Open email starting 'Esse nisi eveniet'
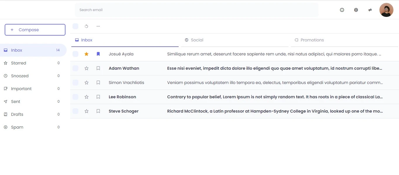Viewport: 399px width, 175px height. point(274,68)
